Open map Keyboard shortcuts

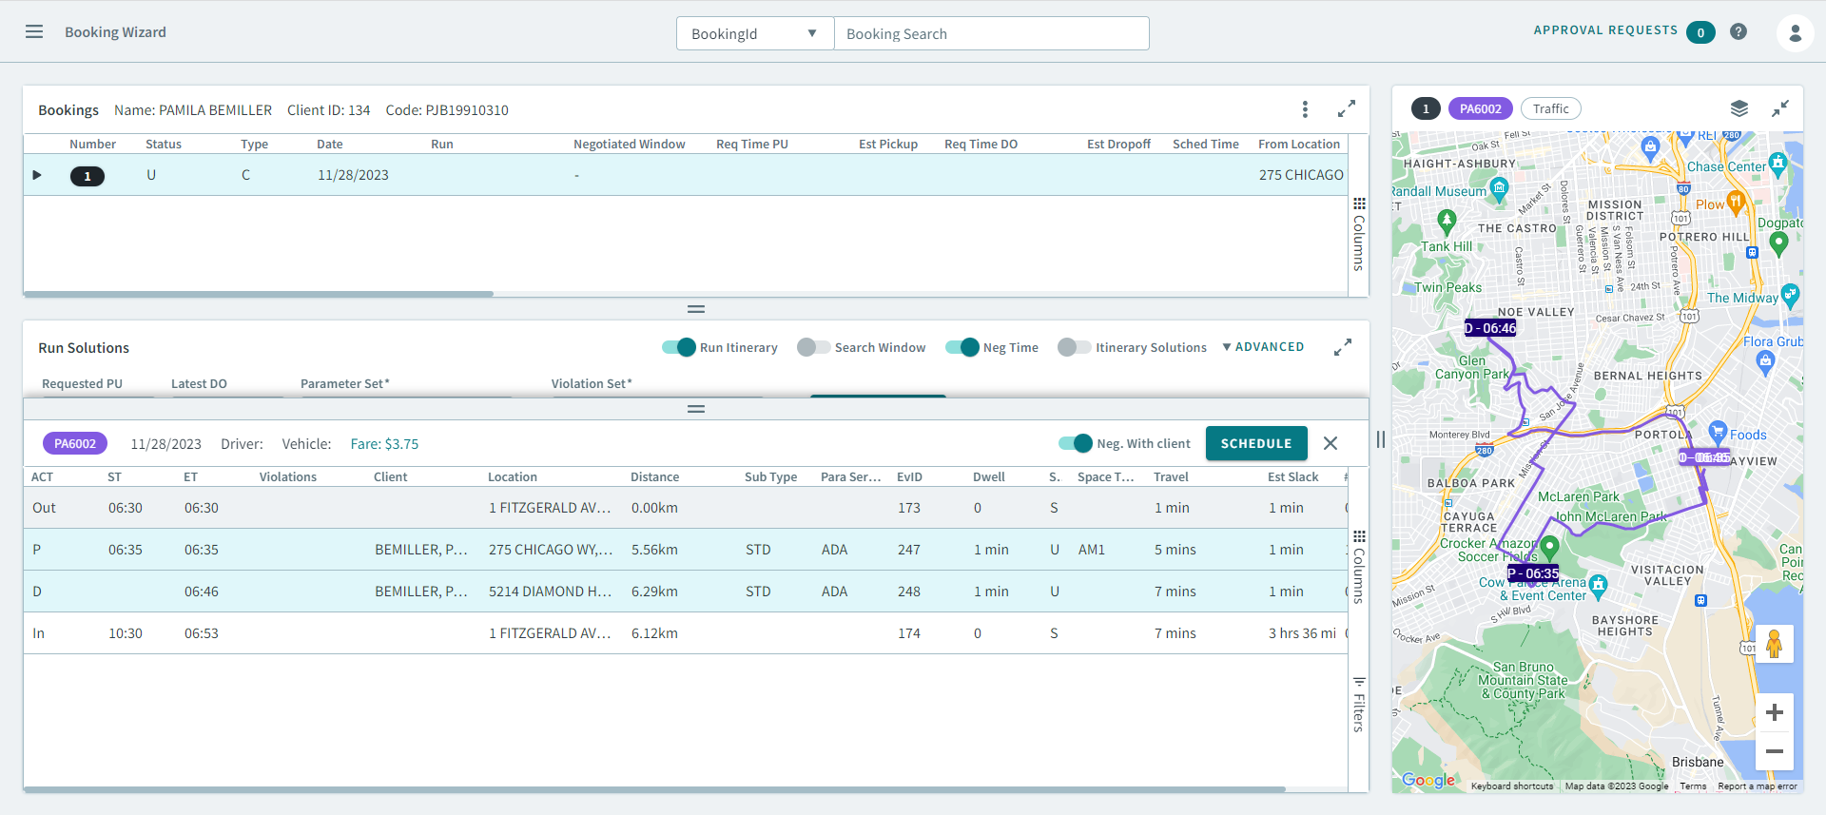tap(1512, 786)
